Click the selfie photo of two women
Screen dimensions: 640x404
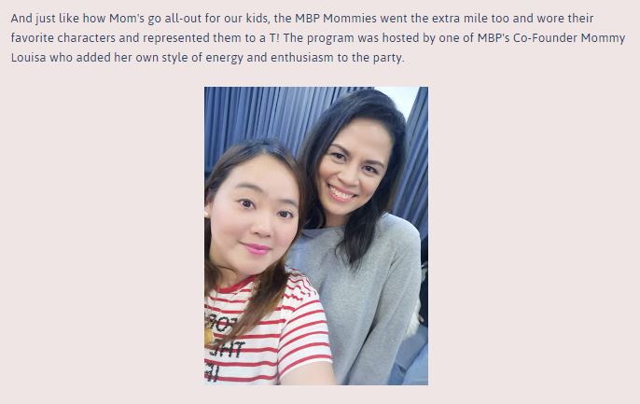click(316, 235)
